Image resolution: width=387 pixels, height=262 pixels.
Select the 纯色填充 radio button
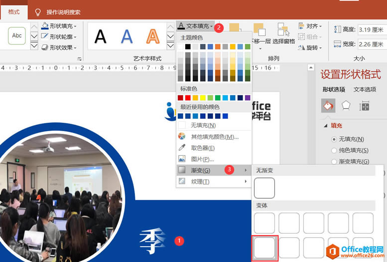[334, 150]
